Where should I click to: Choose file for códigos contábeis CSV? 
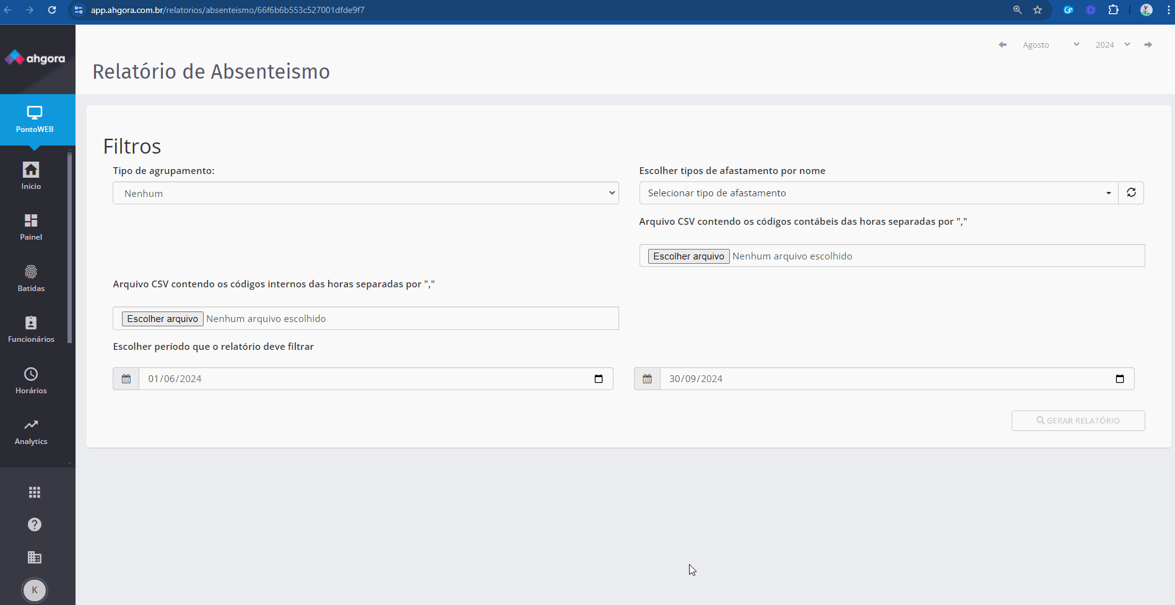point(688,256)
